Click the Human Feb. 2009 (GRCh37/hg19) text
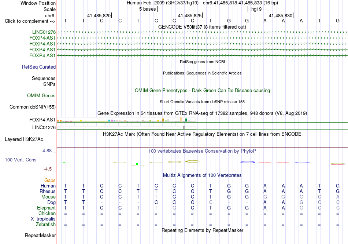 click(x=163, y=3)
